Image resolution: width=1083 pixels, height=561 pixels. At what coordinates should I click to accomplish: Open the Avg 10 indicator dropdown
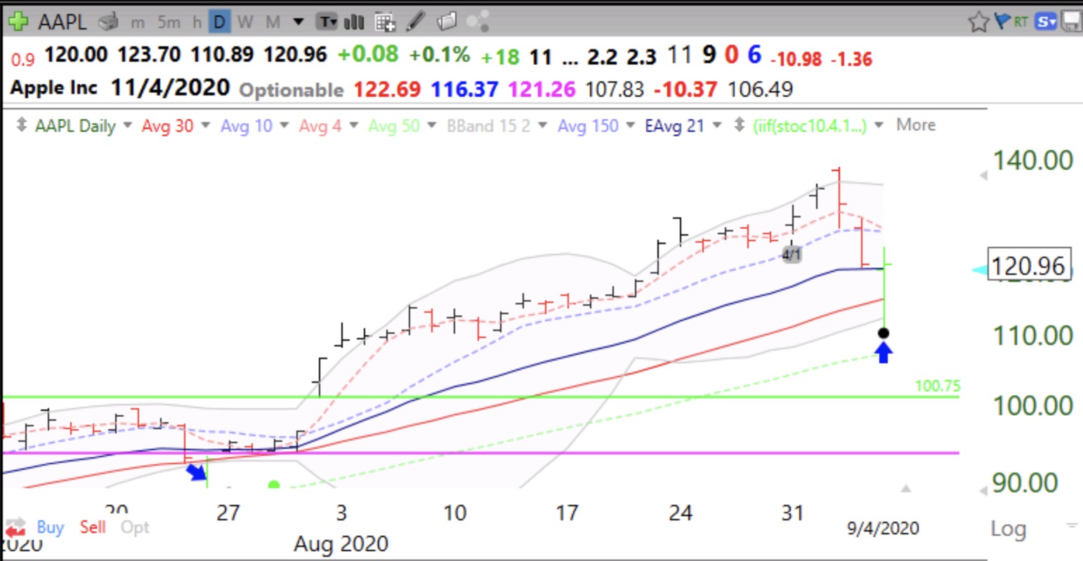pos(284,126)
